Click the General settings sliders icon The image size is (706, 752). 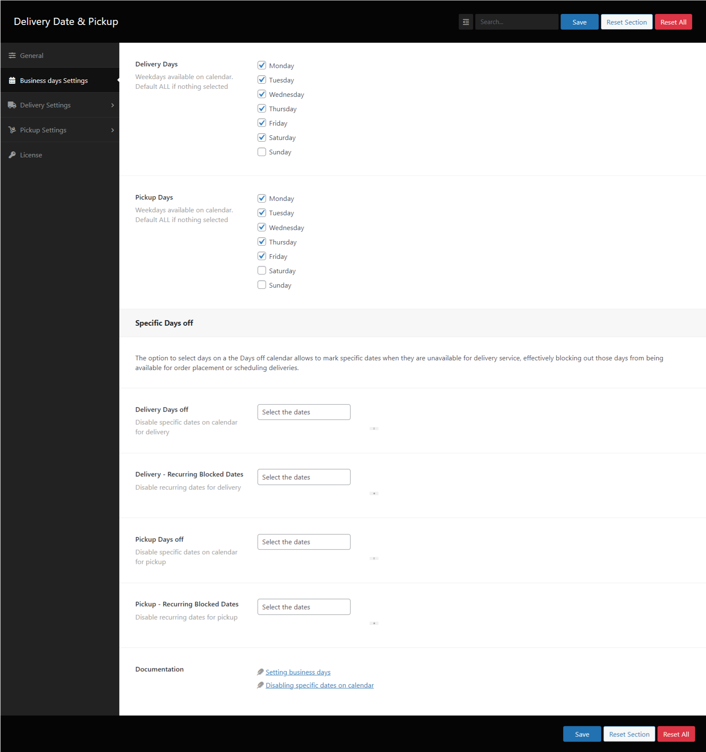[12, 55]
